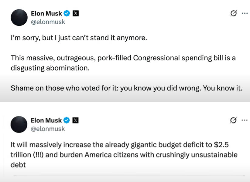Screen dimensions: 250x182
Task: Click the text "I'm sorry, but I just can't stand it anymore."
Action: point(79,38)
